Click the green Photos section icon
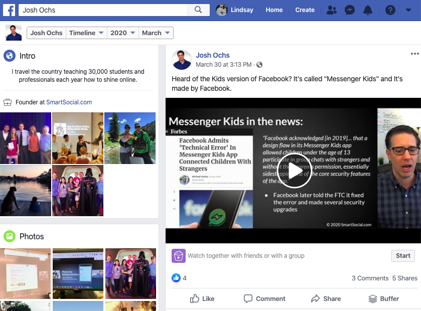Image resolution: width=421 pixels, height=311 pixels. click(x=10, y=236)
